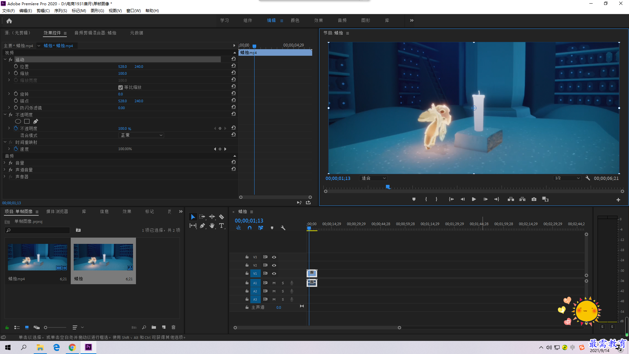The height and width of the screenshot is (354, 629).
Task: Create ellipse mask for opacity
Action: click(x=18, y=122)
